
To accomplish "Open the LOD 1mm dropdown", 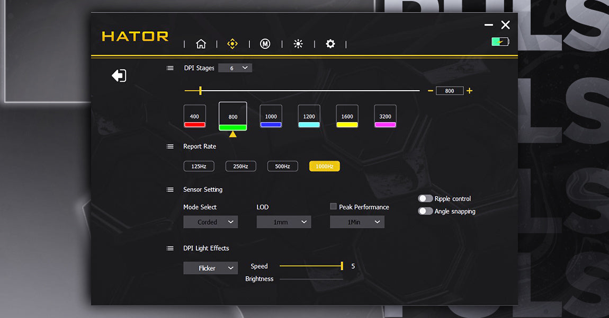I will point(284,222).
